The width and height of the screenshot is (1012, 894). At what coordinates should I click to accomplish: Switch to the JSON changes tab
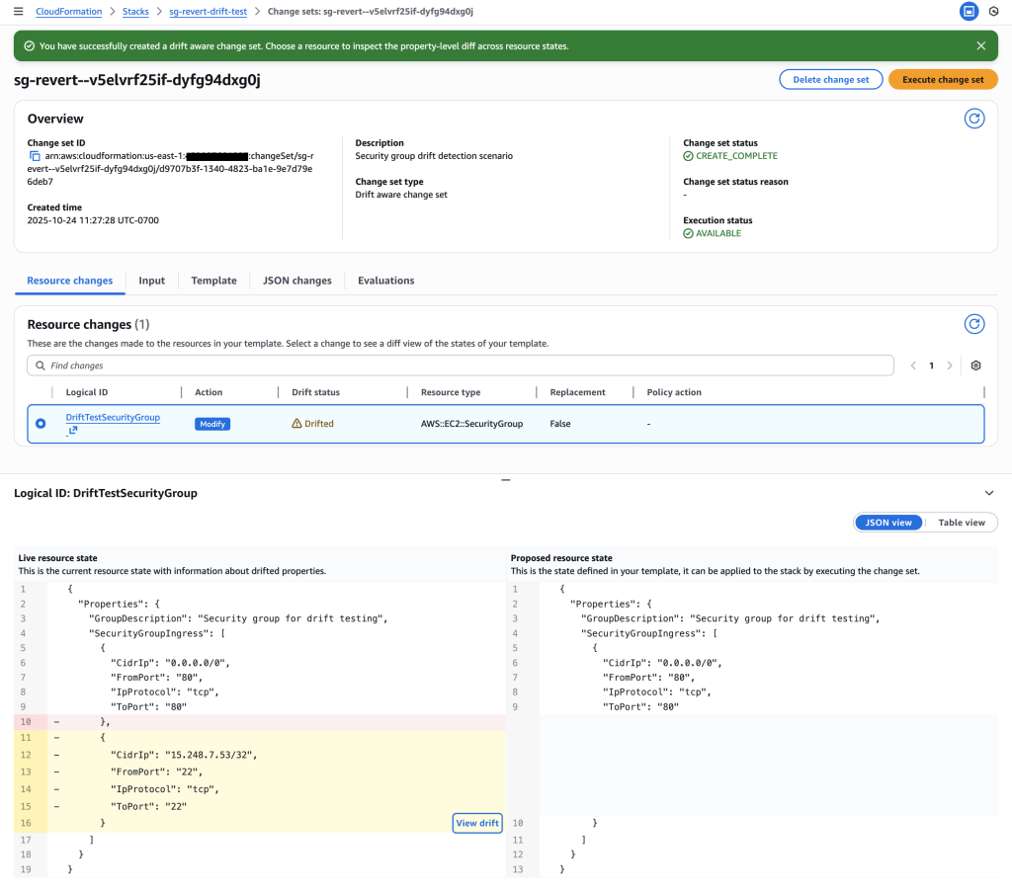pos(296,281)
